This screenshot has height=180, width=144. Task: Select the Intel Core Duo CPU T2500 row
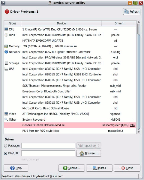pos(70,29)
